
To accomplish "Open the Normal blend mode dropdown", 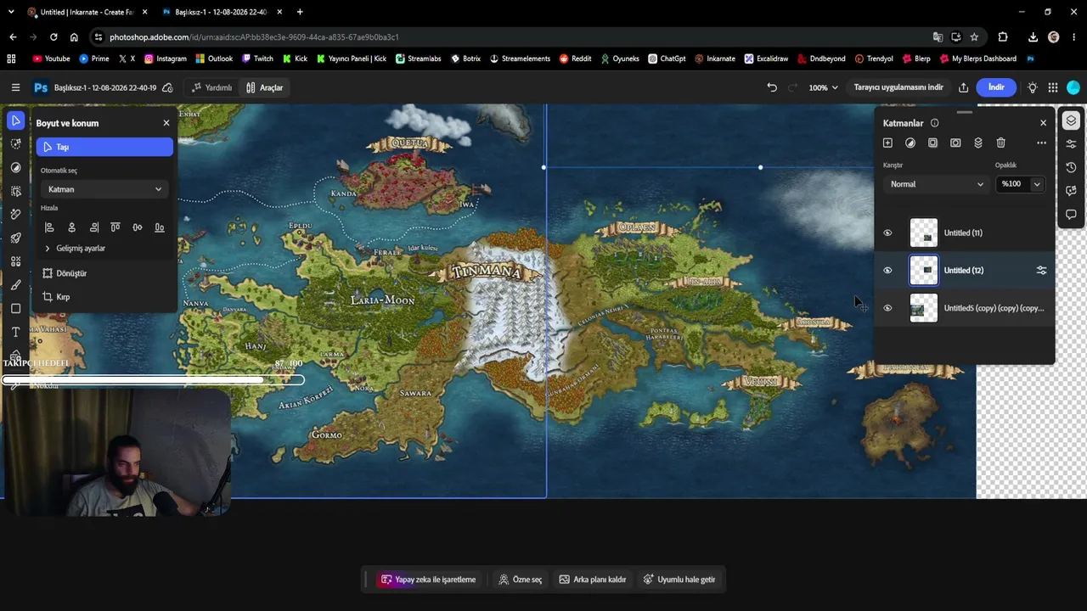I will (936, 184).
